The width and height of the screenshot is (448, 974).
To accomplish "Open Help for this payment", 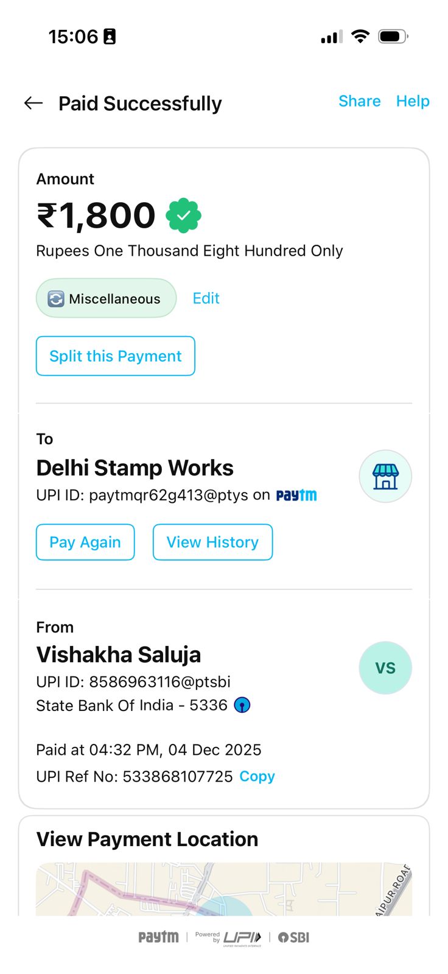I will pyautogui.click(x=413, y=101).
